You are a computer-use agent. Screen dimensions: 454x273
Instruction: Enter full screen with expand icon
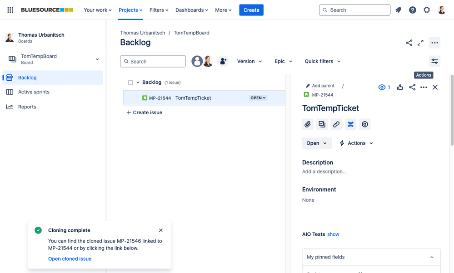click(420, 43)
